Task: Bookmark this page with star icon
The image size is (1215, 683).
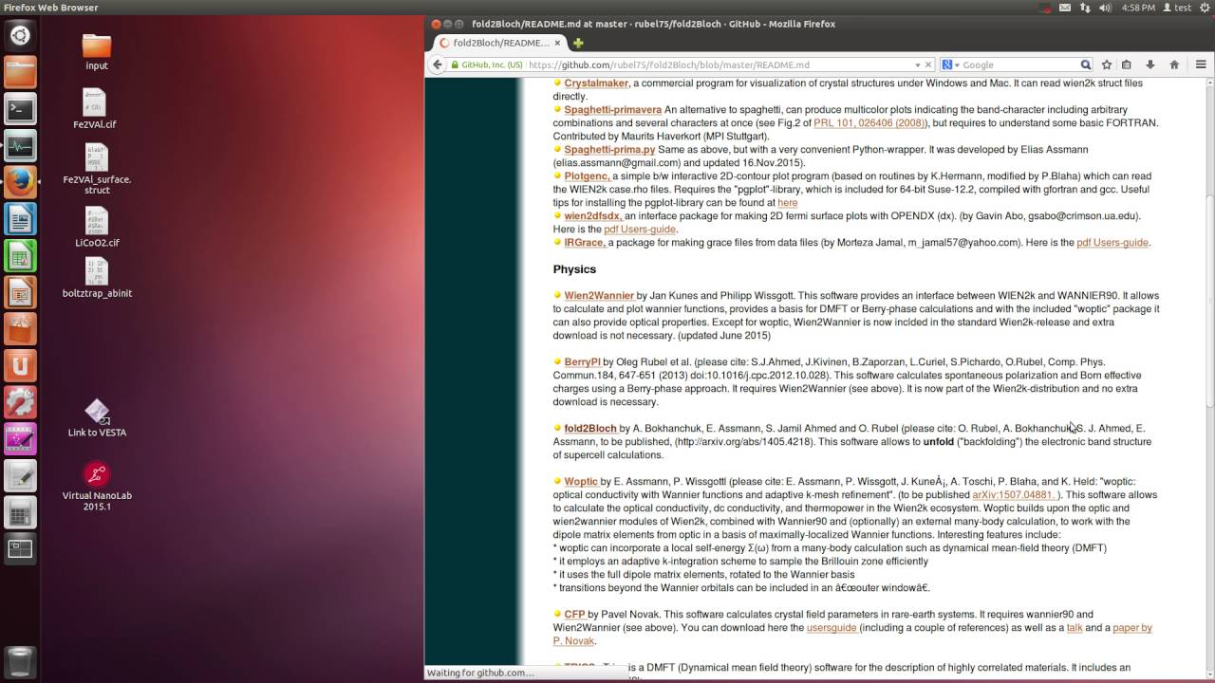Action: (x=1107, y=65)
